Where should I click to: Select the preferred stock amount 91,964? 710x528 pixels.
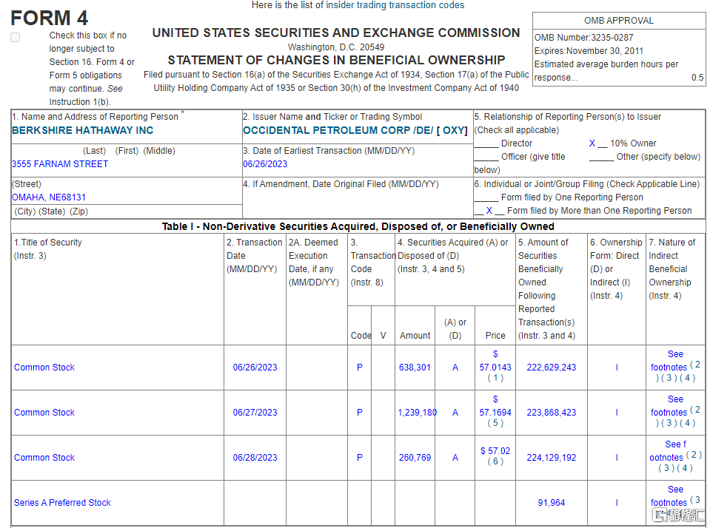coord(551,503)
